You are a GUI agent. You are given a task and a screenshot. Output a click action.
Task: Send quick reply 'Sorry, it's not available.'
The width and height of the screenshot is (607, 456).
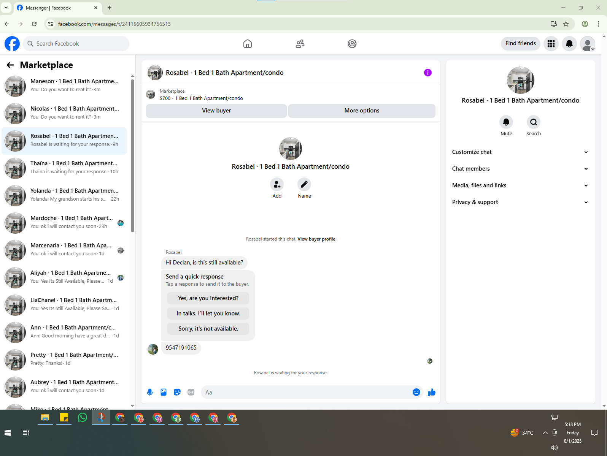click(x=208, y=329)
